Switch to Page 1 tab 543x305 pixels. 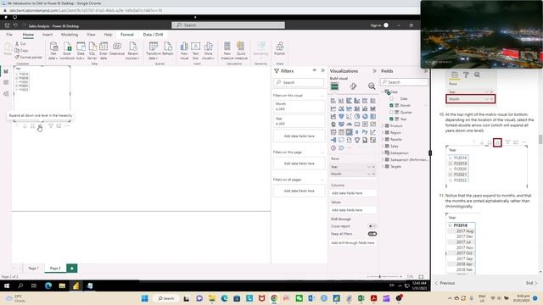point(33,268)
